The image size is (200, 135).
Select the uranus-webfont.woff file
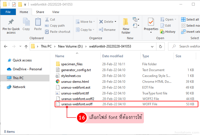[x=77, y=104]
